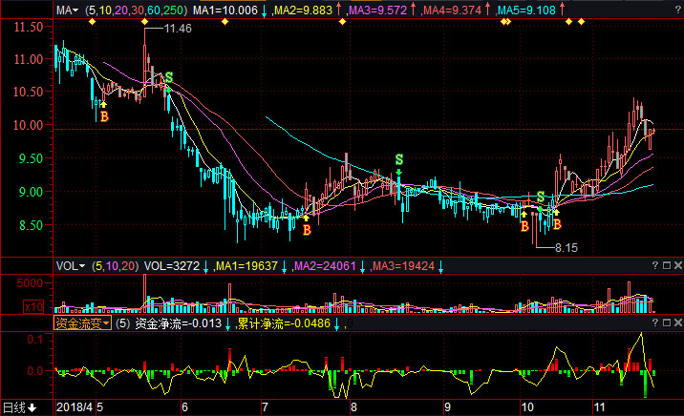The height and width of the screenshot is (416, 684).
Task: Click the first red diamond event marker
Action: (x=93, y=22)
